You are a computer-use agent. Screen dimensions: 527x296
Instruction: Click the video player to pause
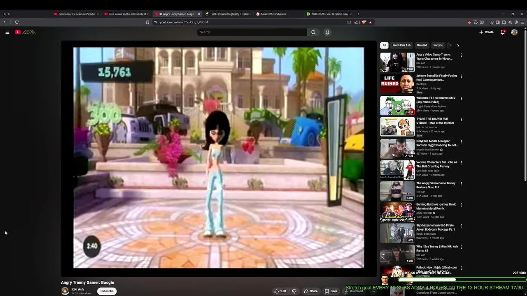tap(219, 158)
